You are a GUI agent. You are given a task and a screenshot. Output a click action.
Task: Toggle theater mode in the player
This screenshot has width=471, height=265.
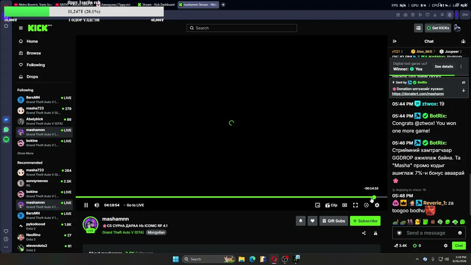pyautogui.click(x=344, y=205)
